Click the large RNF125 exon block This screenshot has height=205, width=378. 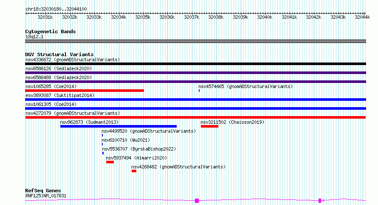coord(197,201)
